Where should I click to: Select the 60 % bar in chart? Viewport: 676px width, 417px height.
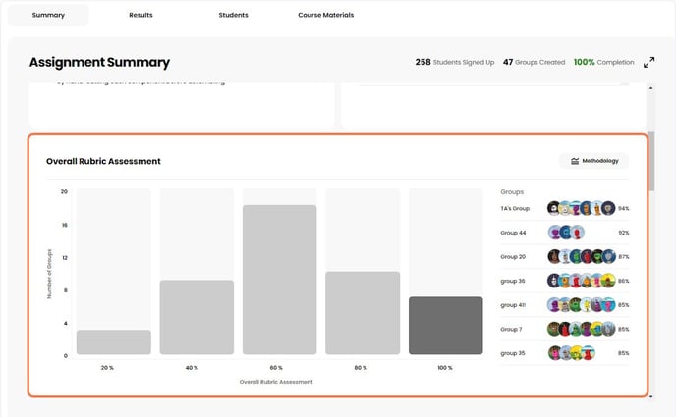(x=279, y=280)
